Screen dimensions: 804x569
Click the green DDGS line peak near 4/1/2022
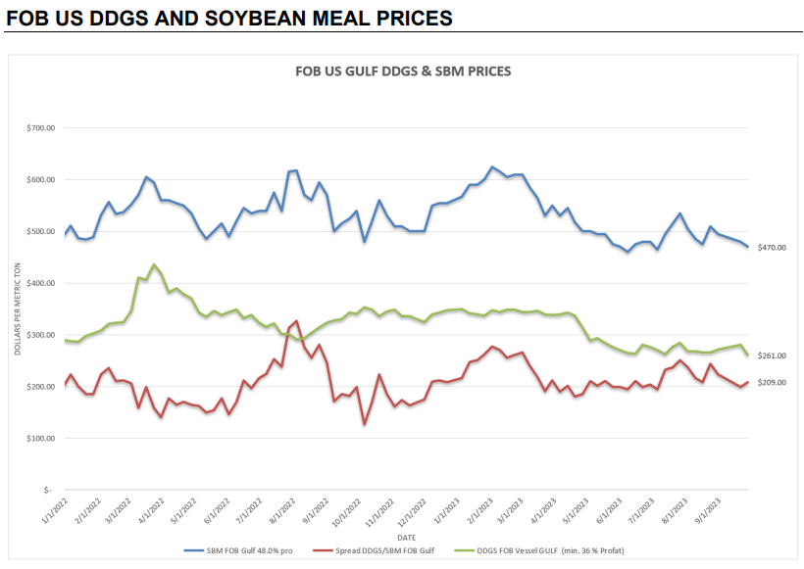tap(154, 264)
